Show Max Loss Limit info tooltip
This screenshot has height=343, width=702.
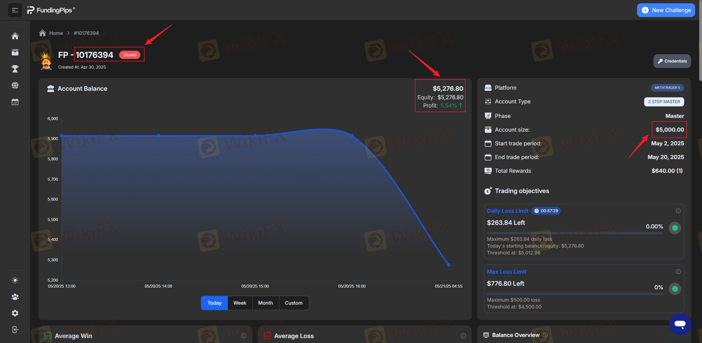coord(678,272)
